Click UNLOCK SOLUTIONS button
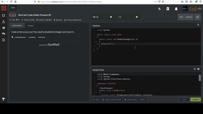The width and height of the screenshot is (203, 114). coord(112,100)
